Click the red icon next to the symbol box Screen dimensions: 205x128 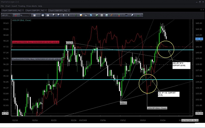point(15,15)
